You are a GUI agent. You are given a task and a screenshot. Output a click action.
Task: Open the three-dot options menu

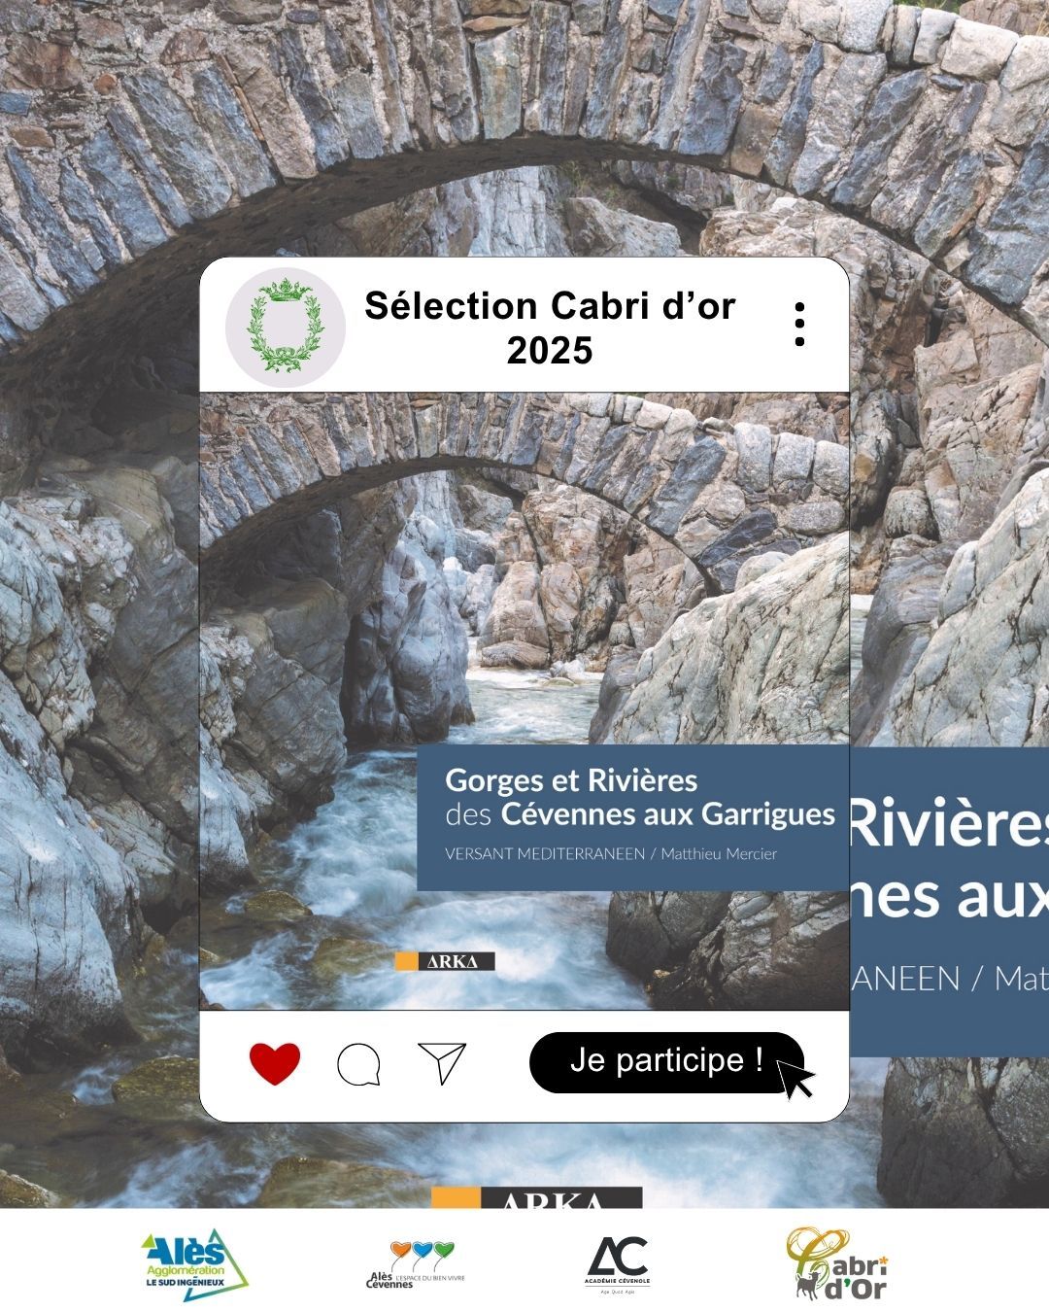click(799, 324)
